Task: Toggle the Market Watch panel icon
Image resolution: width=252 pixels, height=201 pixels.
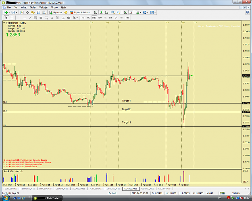Action: pos(22,12)
